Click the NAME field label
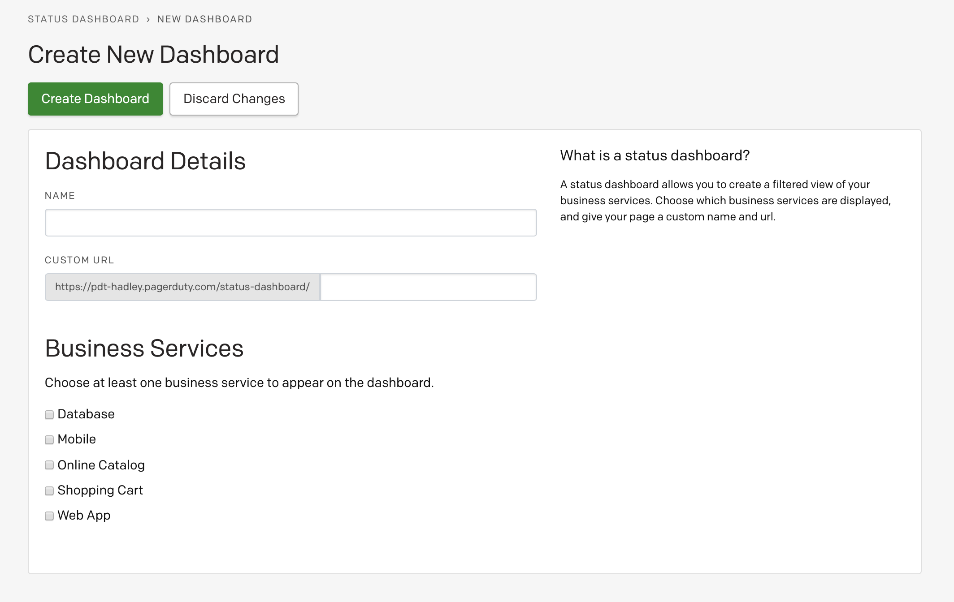 [x=60, y=196]
